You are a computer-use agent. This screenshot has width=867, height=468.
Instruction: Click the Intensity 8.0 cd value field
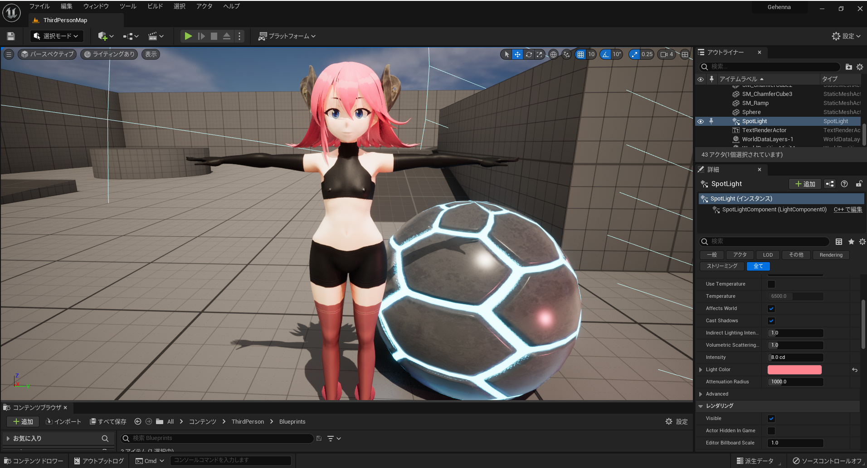click(x=795, y=358)
